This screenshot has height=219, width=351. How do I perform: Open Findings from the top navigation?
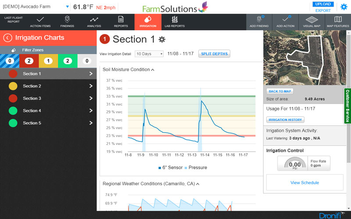click(67, 20)
